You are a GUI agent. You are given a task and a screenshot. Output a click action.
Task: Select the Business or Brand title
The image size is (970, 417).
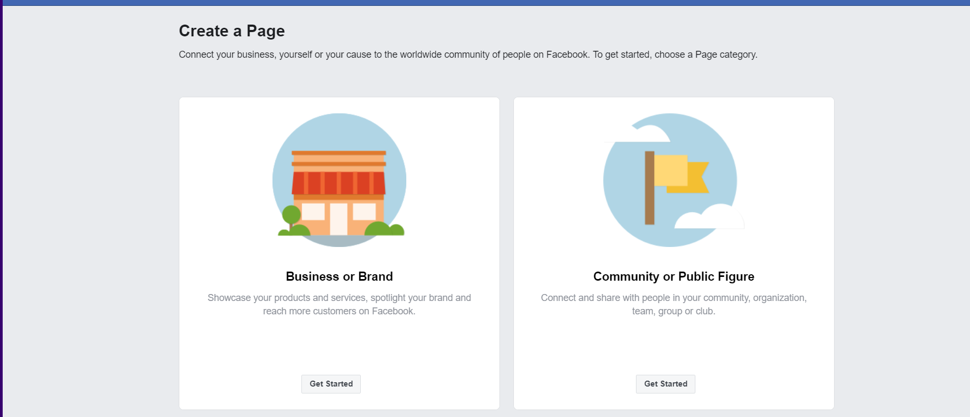click(339, 276)
